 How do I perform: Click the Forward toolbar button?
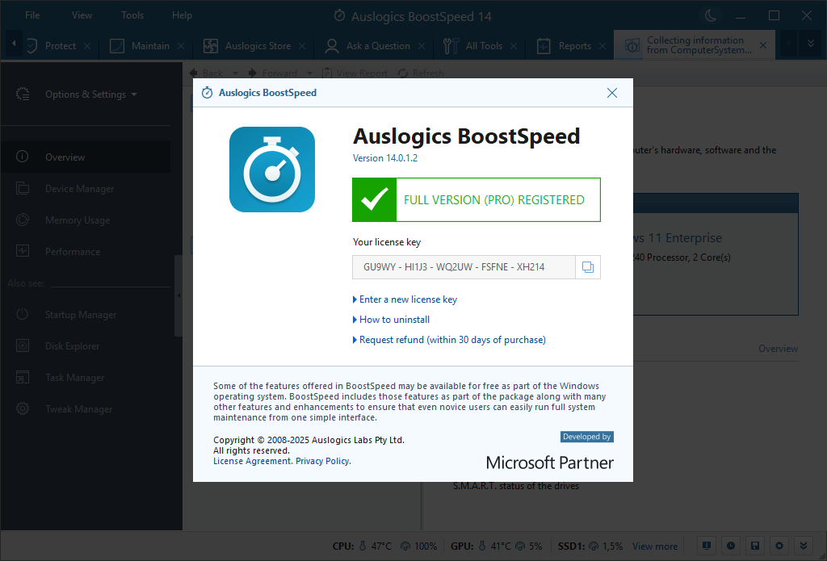273,73
